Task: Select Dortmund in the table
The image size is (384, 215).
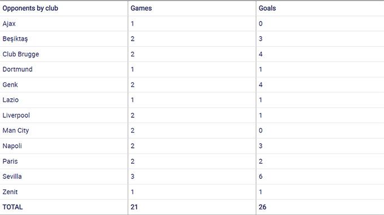Action: [x=18, y=69]
